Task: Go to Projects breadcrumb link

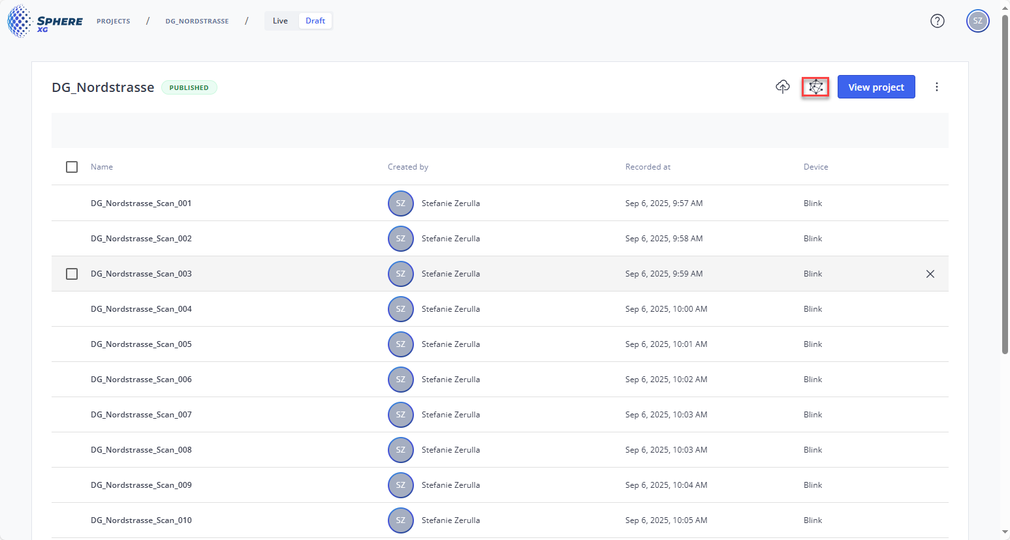Action: tap(114, 22)
